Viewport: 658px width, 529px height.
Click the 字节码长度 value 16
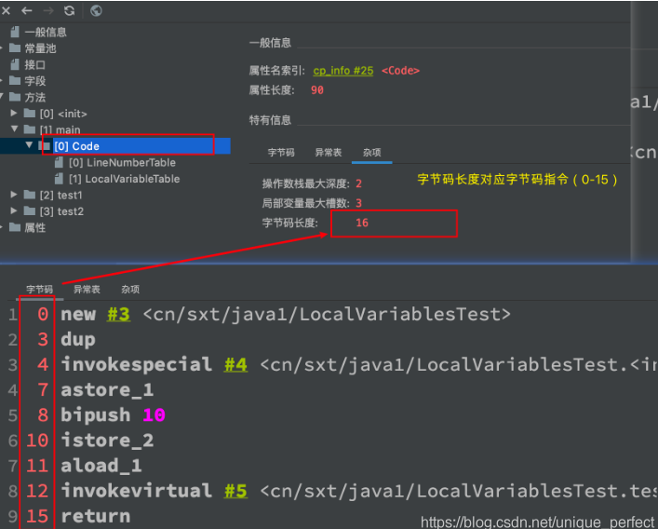(362, 223)
